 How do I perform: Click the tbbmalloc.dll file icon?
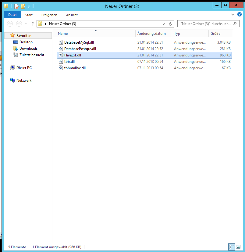coord(61,68)
